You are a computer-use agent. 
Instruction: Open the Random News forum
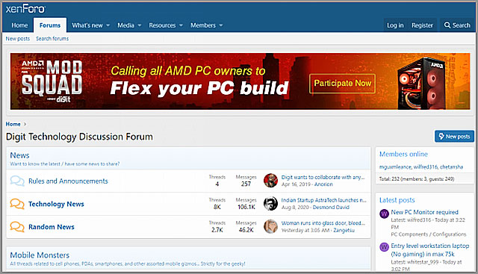point(52,227)
